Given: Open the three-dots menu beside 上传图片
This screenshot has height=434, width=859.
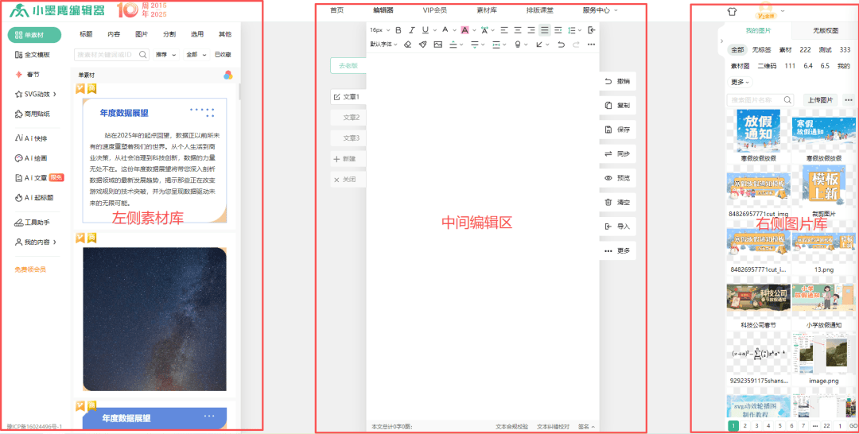Looking at the screenshot, I should coord(848,100).
